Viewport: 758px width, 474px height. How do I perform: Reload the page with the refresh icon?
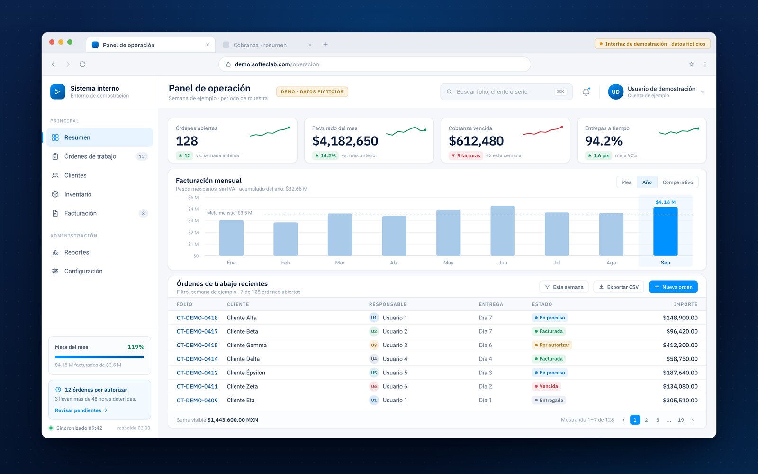tap(82, 64)
